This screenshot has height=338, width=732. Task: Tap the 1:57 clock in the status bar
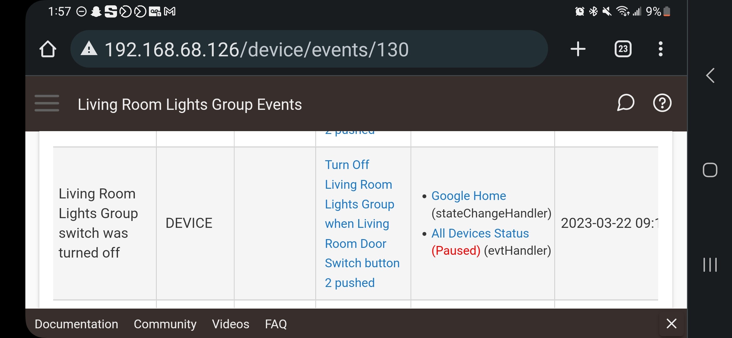pyautogui.click(x=59, y=12)
